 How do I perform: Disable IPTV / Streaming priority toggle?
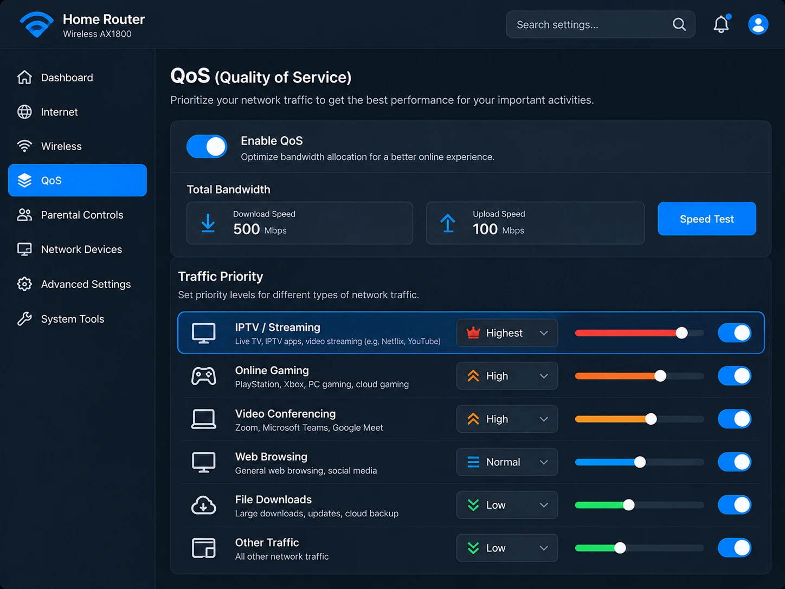(x=735, y=333)
